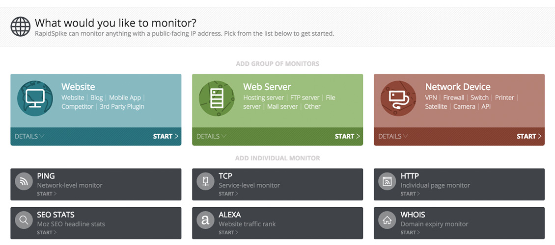Click 'Website traffic rank' description
The image size is (555, 245).
pyautogui.click(x=247, y=224)
